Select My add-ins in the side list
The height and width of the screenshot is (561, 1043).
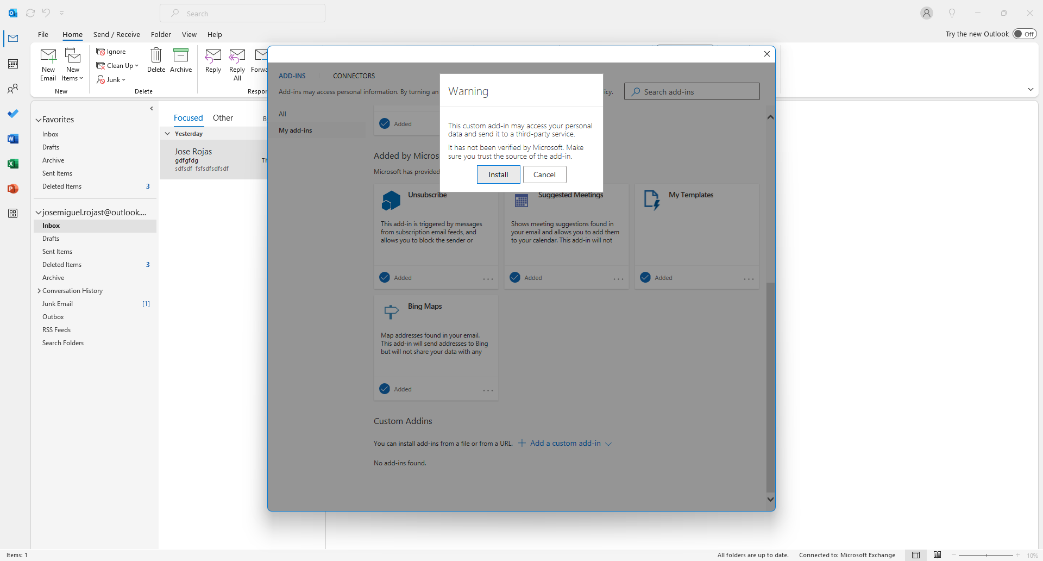296,130
